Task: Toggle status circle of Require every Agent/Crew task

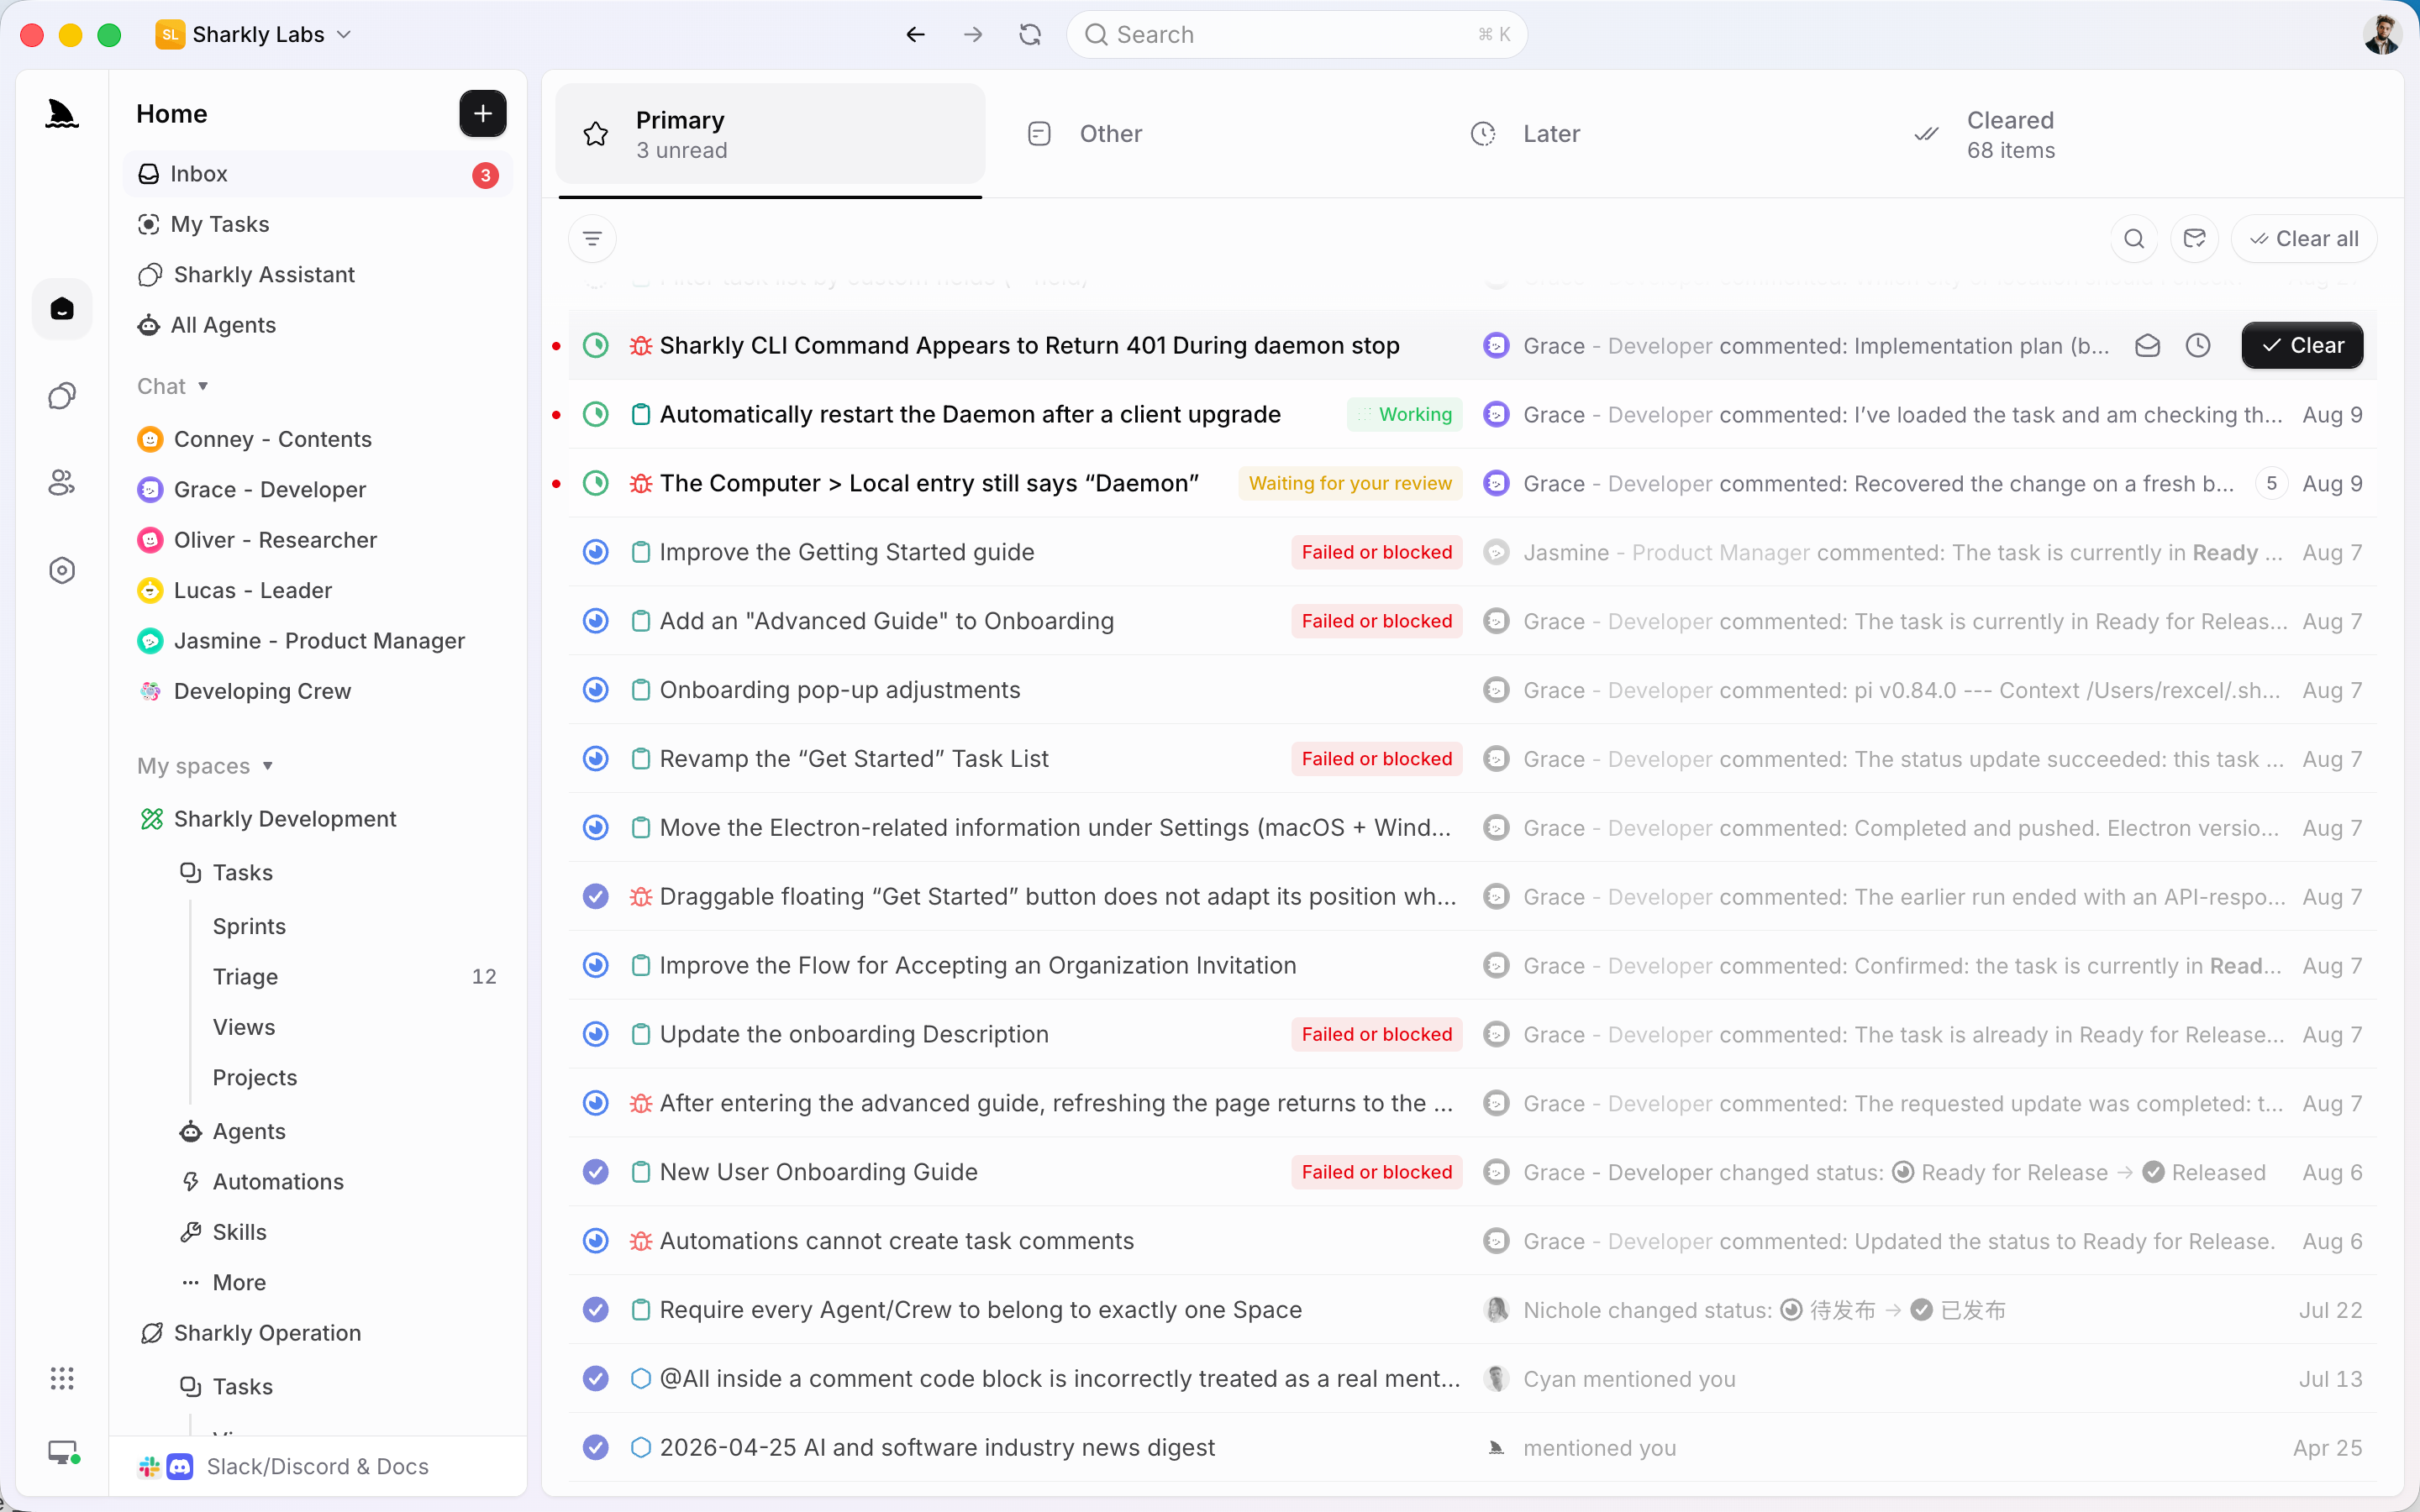Action: point(596,1310)
